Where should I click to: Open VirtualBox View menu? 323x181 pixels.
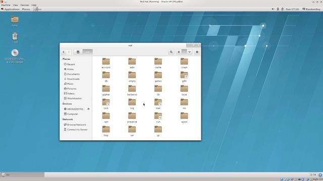[x=16, y=5]
